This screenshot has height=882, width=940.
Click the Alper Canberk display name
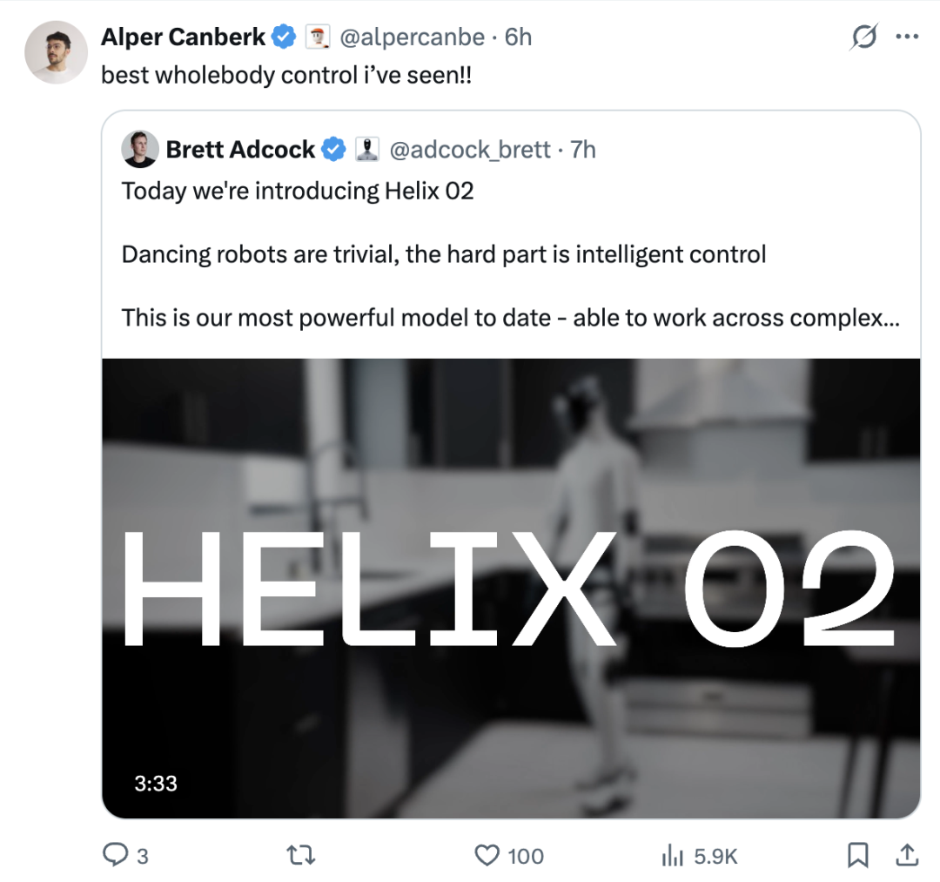point(183,37)
